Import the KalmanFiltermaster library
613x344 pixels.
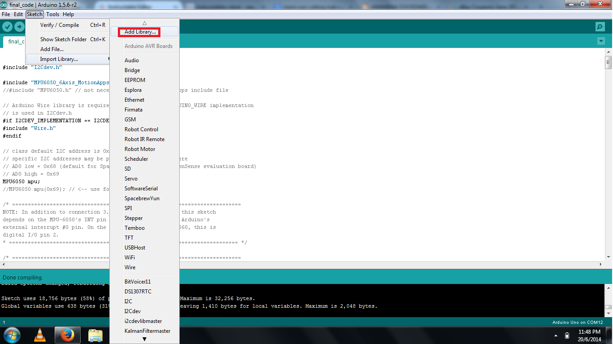tap(144, 331)
